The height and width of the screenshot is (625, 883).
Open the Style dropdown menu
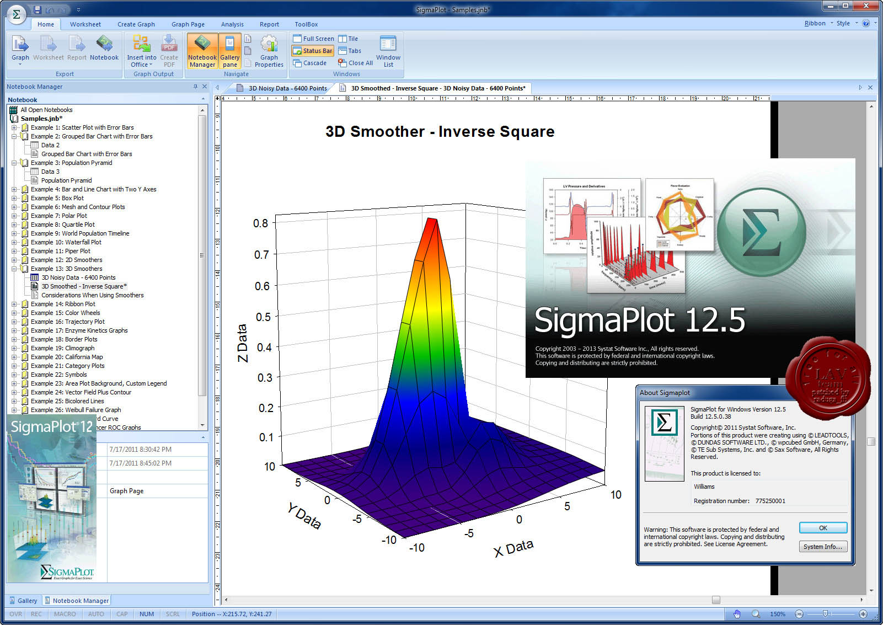(847, 23)
